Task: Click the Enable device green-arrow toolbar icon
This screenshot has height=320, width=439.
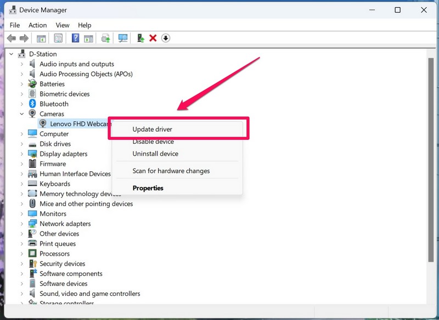Action: [x=140, y=38]
